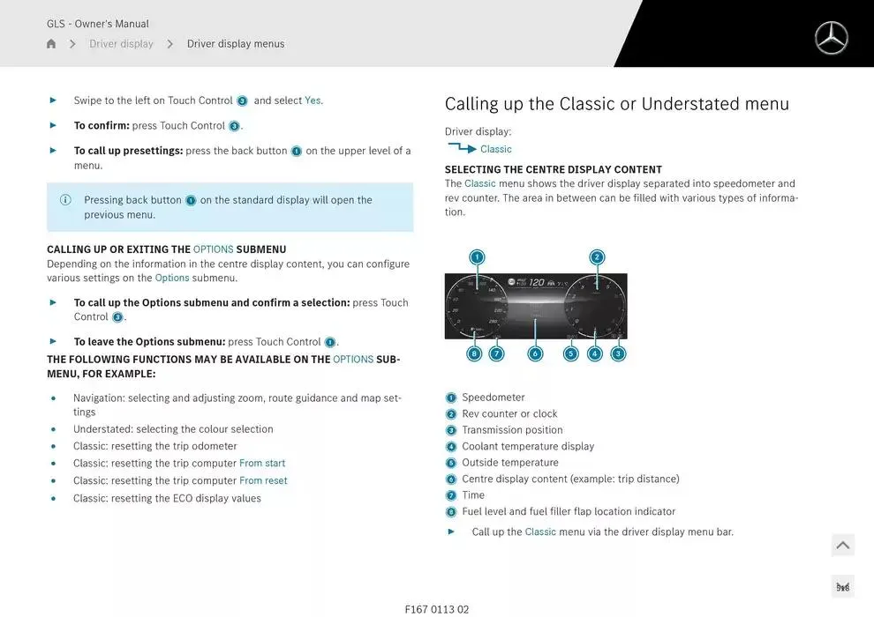Click 'Classic: resetting the ECO display values' bullet
874x617 pixels.
pos(167,498)
